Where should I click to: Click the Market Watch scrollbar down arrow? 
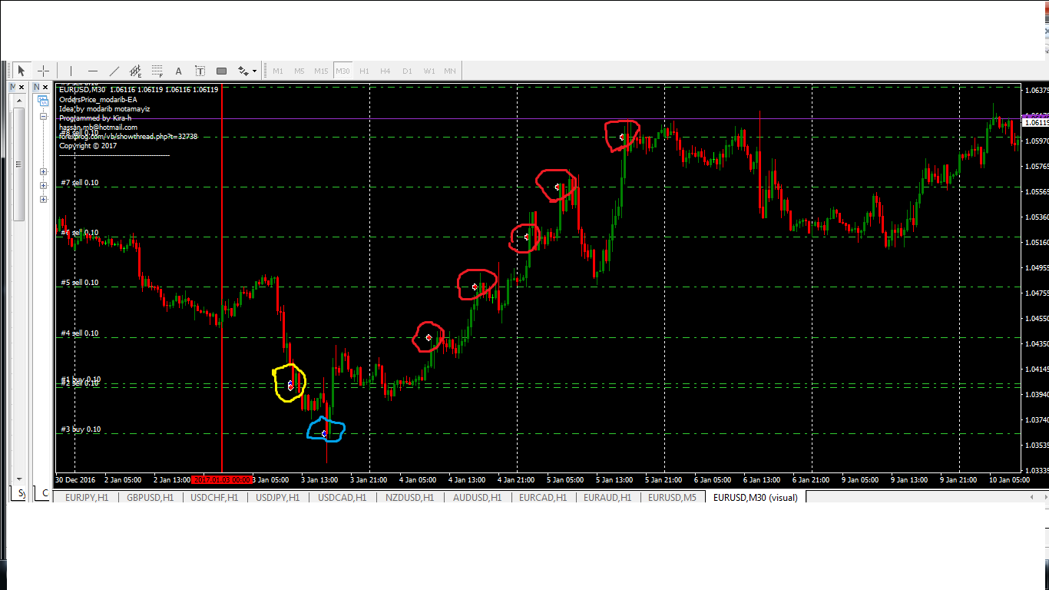coord(19,478)
